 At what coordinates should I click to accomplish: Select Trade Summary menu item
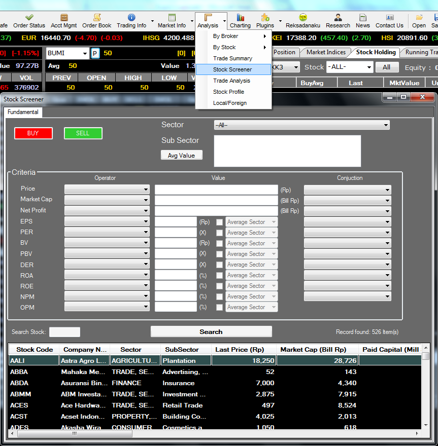coord(233,58)
